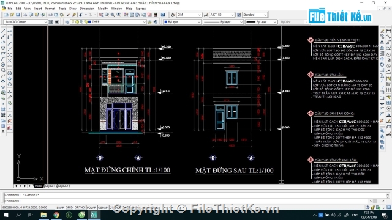
Task: Select the Model tab
Action: click(x=39, y=186)
